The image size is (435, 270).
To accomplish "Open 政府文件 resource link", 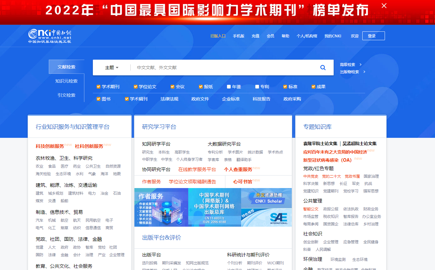I will (200, 99).
